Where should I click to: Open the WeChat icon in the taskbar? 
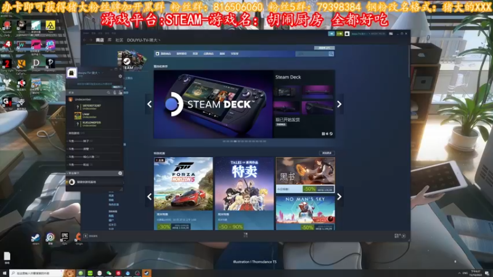[x=109, y=273]
